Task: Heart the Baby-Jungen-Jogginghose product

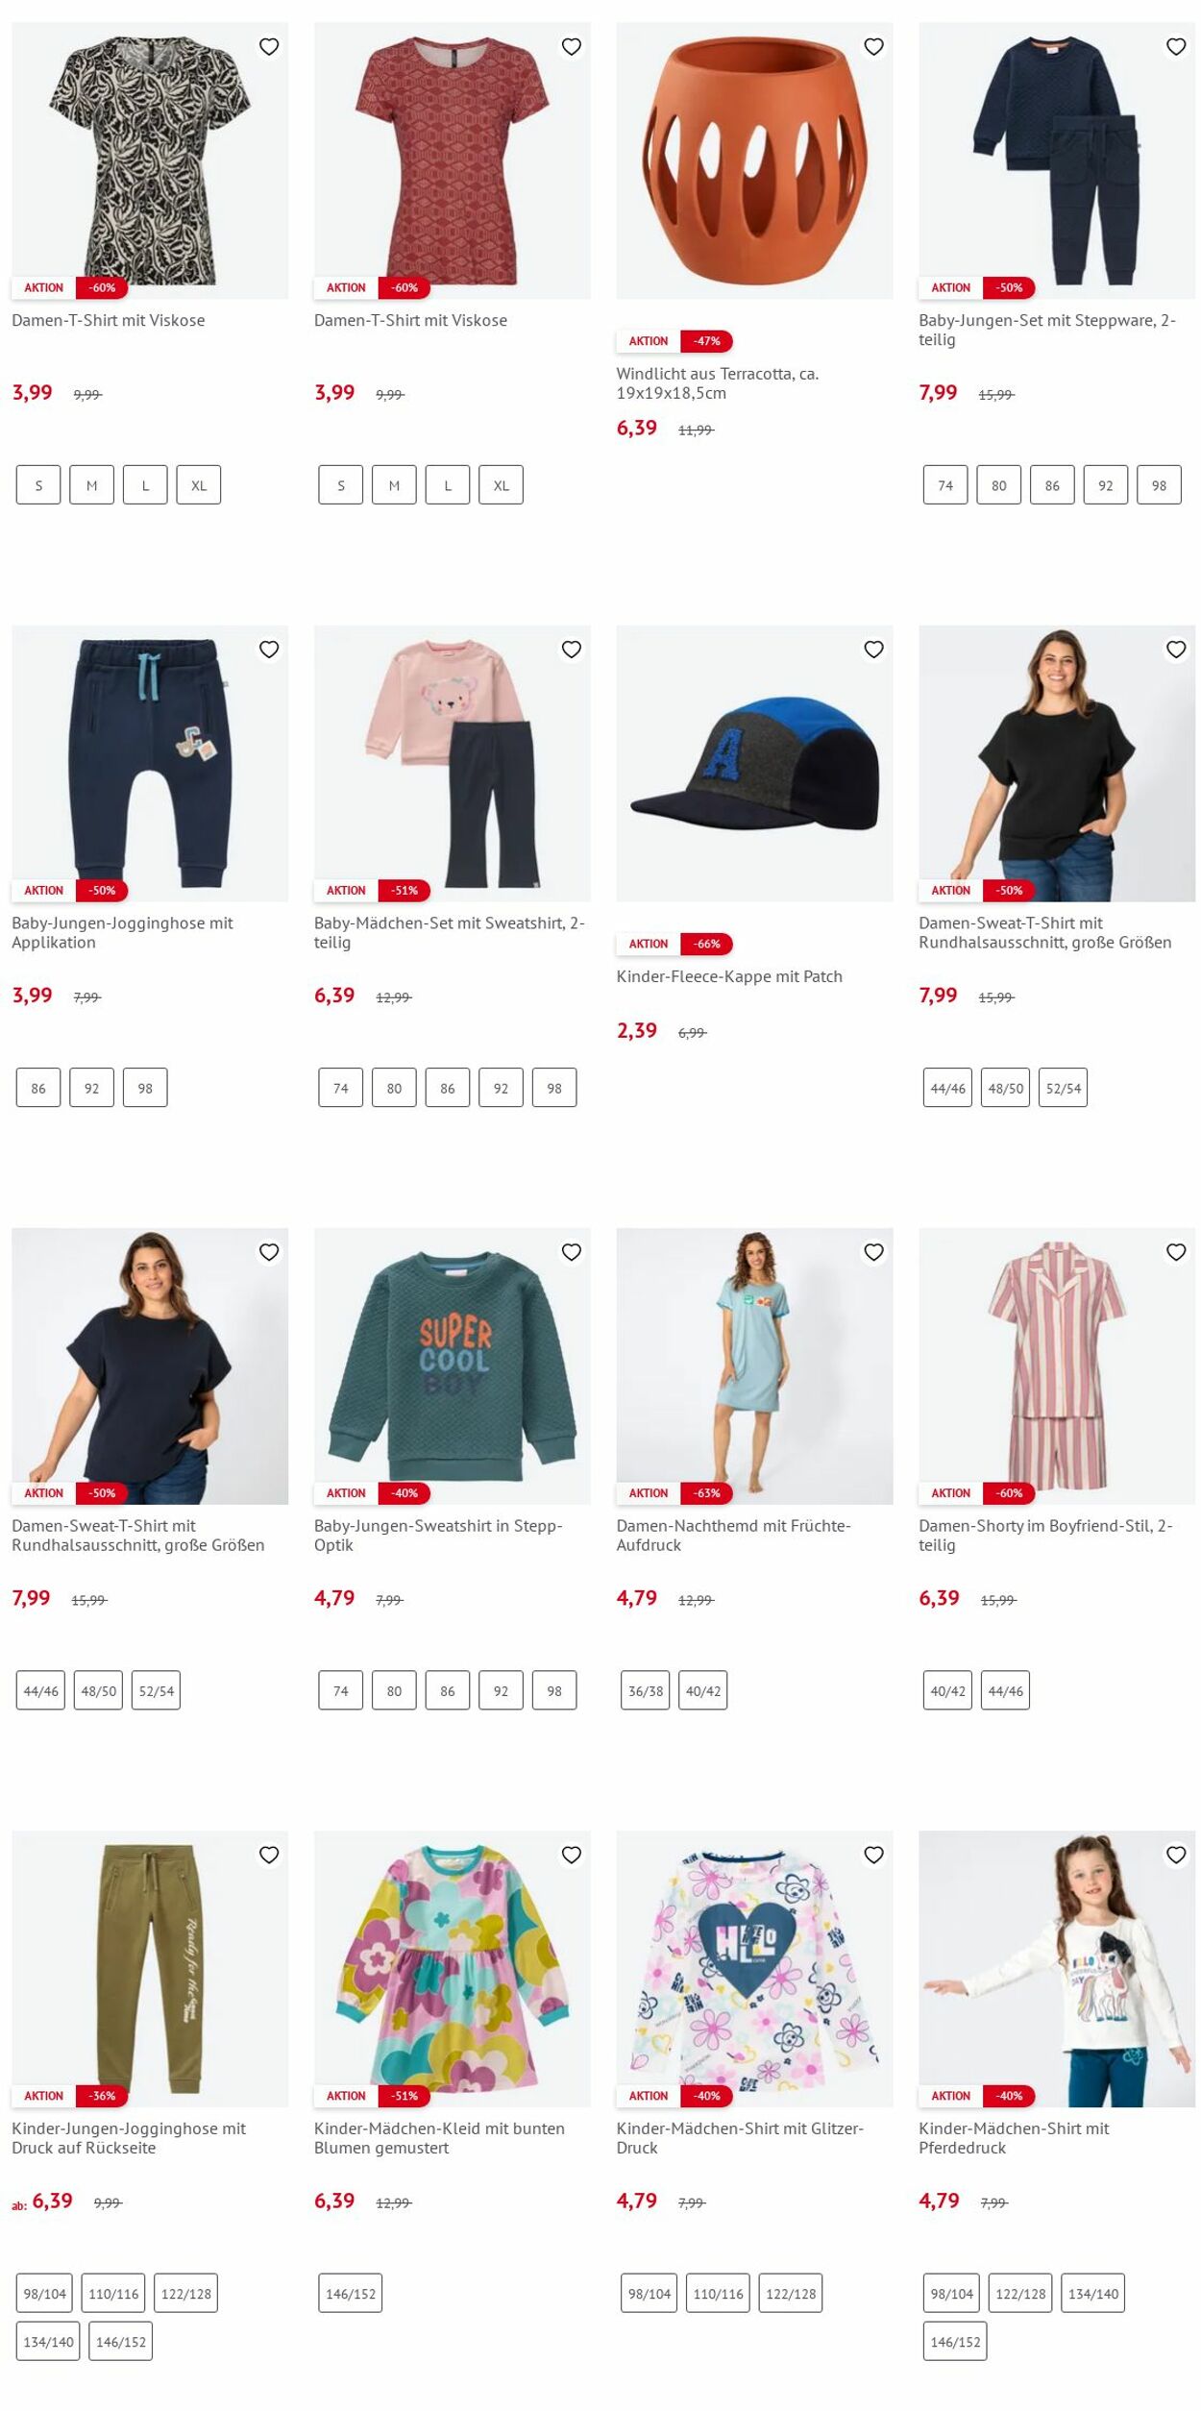Action: 269,650
